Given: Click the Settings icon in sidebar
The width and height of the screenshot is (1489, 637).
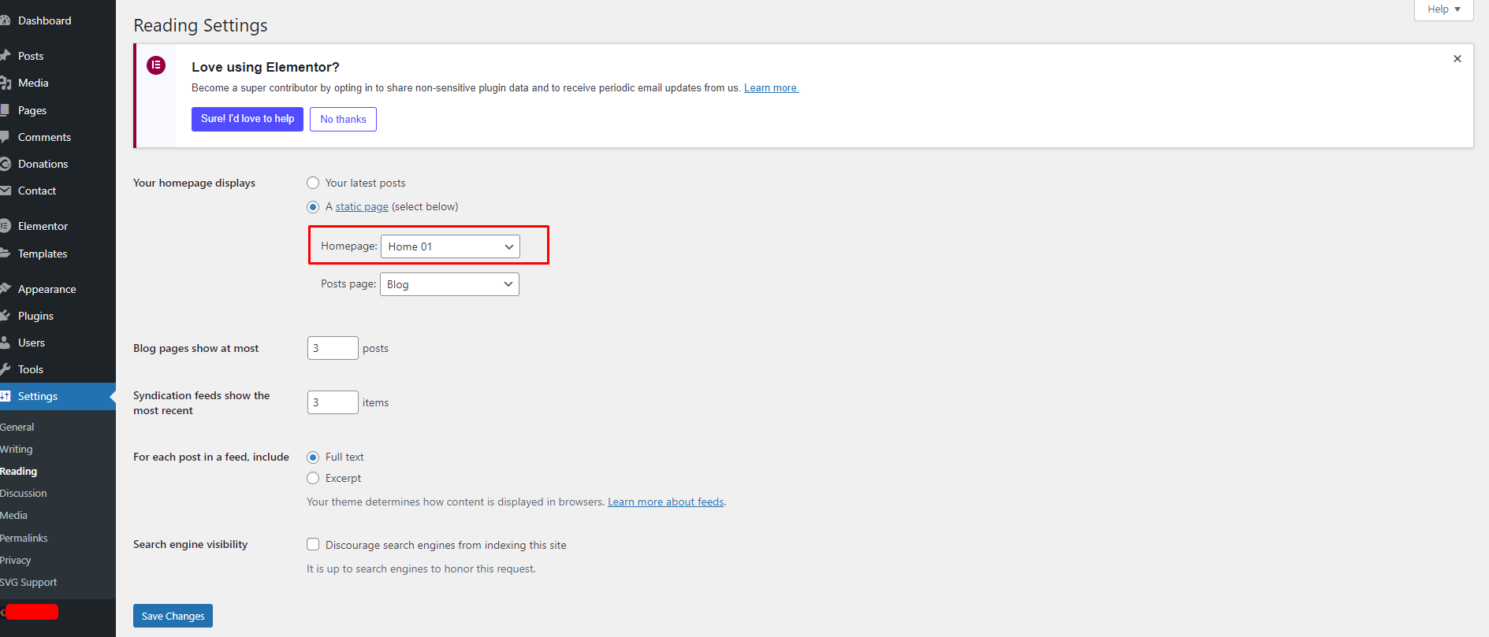Looking at the screenshot, I should coord(6,396).
